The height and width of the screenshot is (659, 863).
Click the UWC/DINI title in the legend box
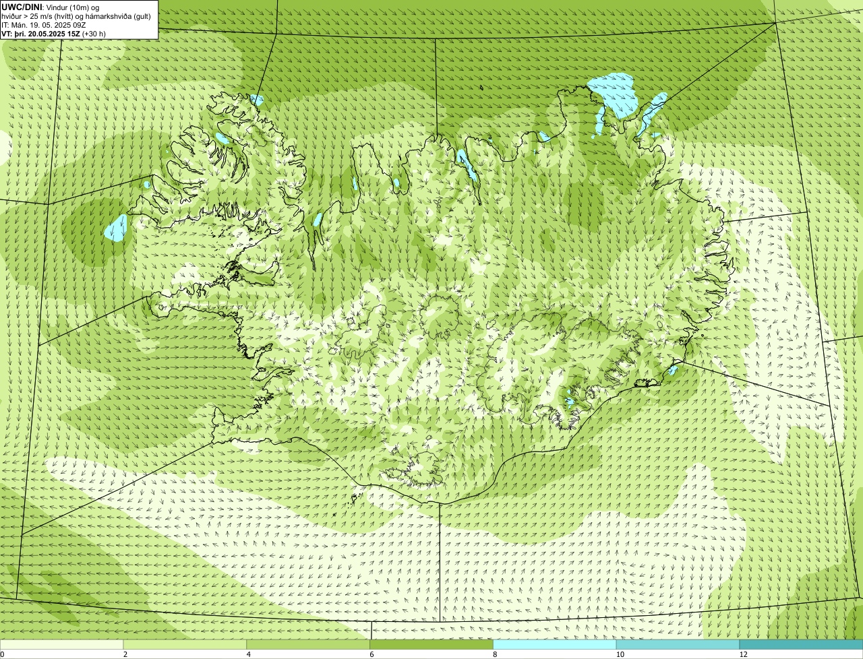[x=22, y=7]
